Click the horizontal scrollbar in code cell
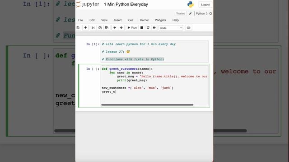 (147, 105)
